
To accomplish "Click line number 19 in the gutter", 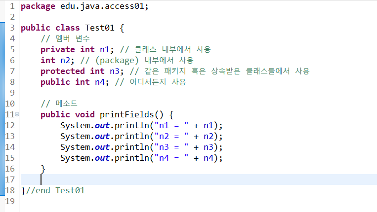I will [x=10, y=201].
